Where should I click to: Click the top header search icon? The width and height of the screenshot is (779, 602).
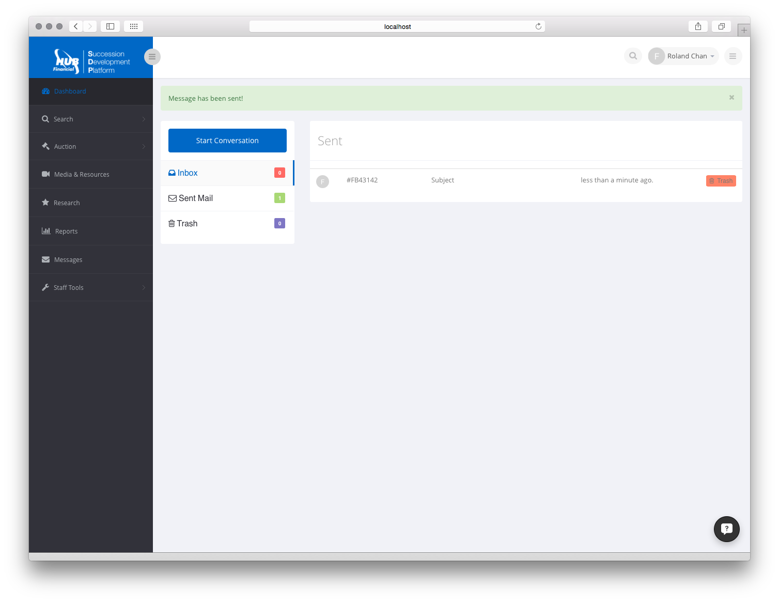[x=633, y=56]
